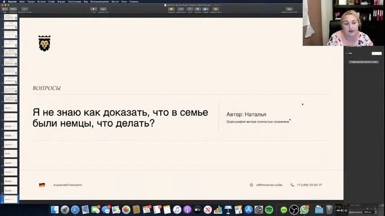This screenshot has width=385, height=216.
Task: Open the Вид (View) toolbar dropdown in Keynote
Action: (x=5, y=9)
